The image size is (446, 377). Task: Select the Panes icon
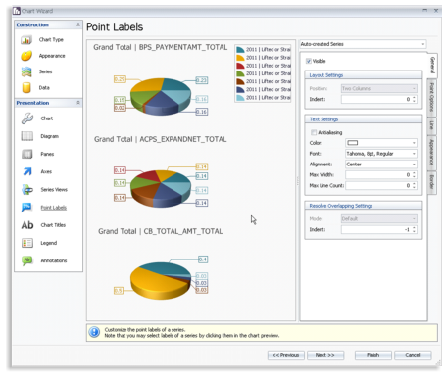point(27,154)
